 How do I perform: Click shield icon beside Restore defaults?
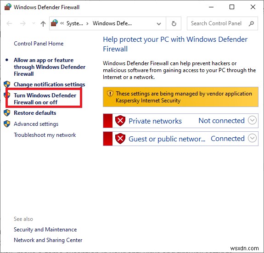pyautogui.click(x=7, y=113)
